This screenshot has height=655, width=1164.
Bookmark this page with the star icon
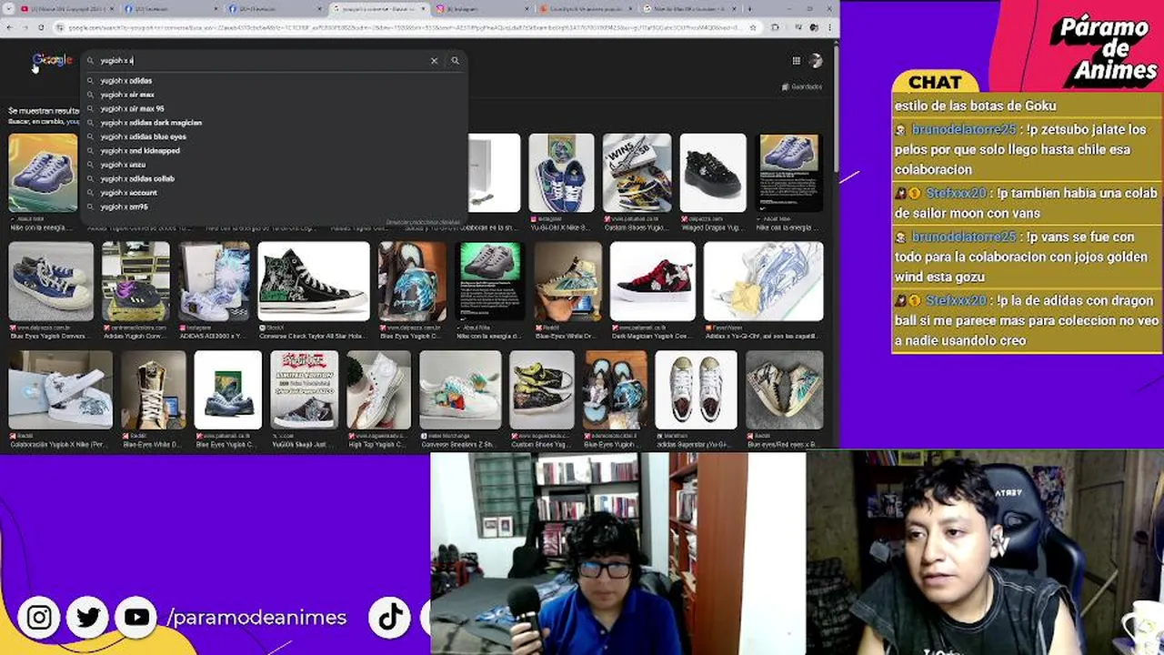click(x=751, y=28)
